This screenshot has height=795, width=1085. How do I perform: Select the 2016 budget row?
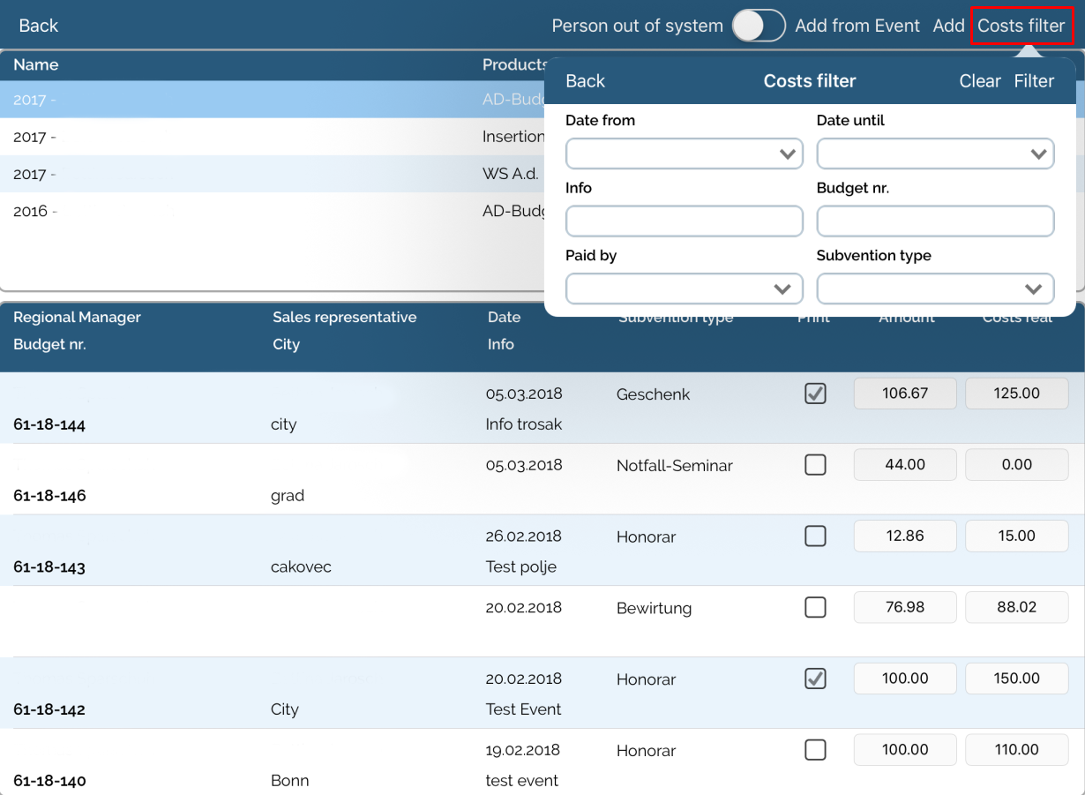265,212
